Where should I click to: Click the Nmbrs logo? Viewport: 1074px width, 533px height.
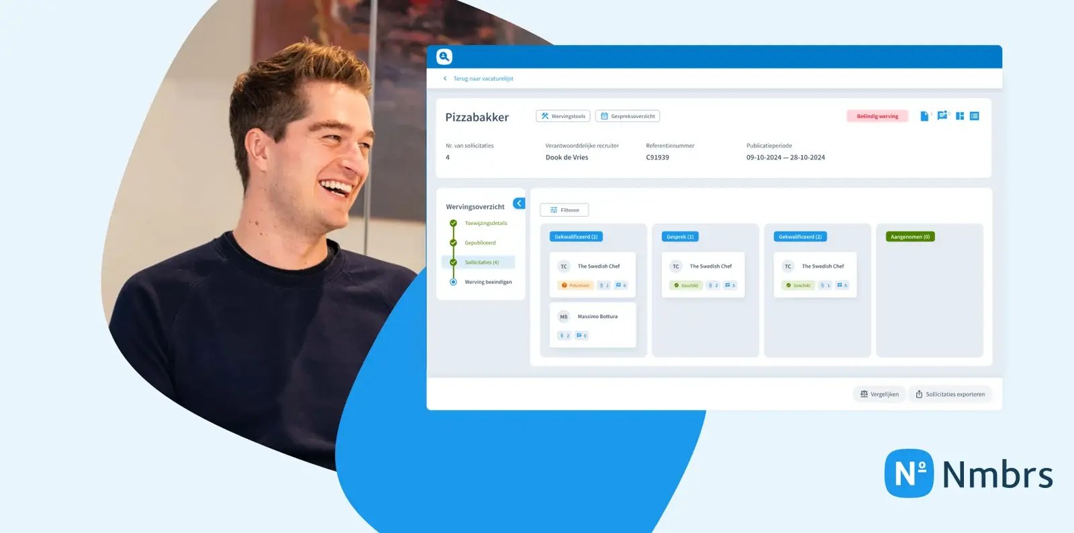click(969, 474)
